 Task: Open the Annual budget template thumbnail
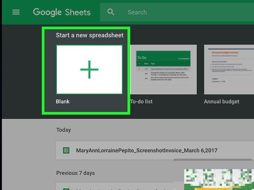(229, 70)
